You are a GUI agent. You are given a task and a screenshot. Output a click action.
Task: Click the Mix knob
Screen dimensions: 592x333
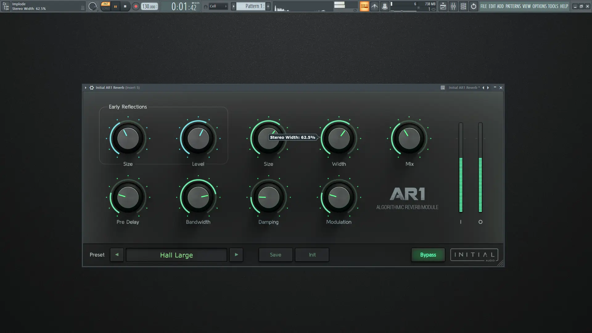tap(409, 138)
